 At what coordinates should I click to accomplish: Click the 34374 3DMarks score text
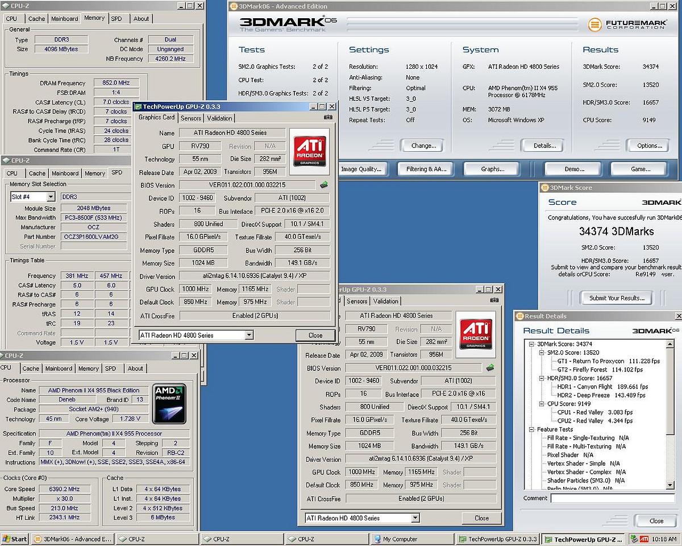(x=616, y=231)
